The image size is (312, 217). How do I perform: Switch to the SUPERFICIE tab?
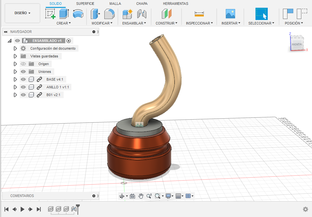[x=85, y=4]
